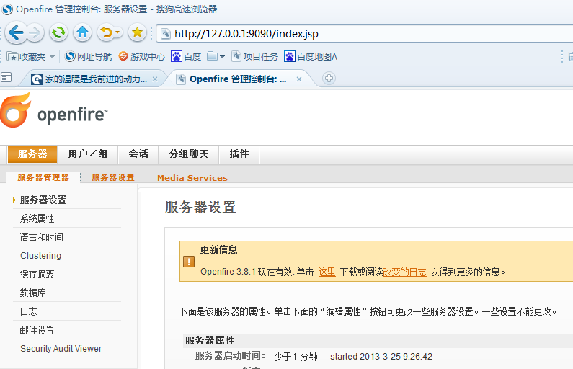This screenshot has width=573, height=369.
Task: Open the 项目任务 bookmark
Action: 254,57
